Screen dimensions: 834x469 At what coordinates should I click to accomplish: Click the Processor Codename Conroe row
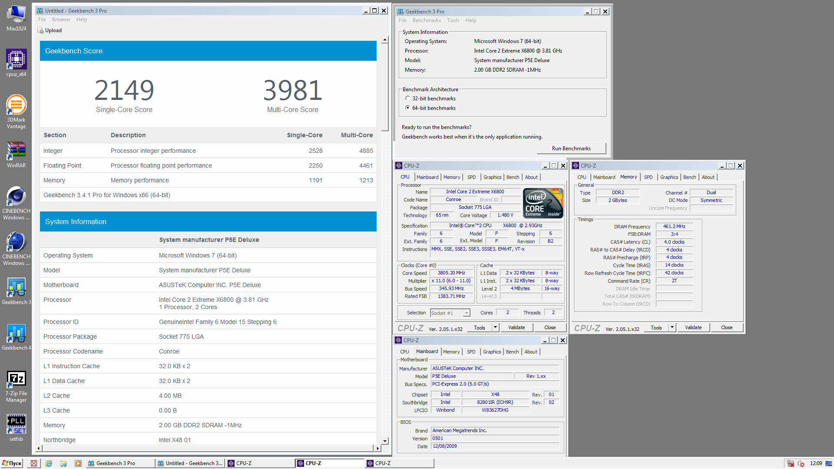click(208, 351)
